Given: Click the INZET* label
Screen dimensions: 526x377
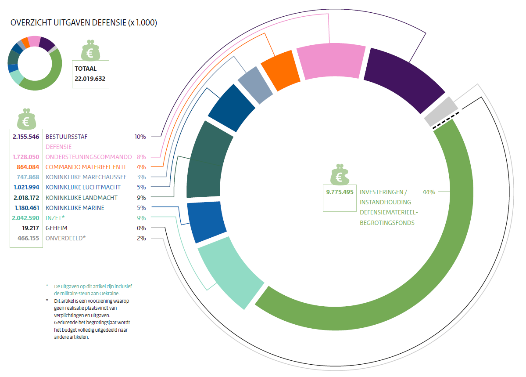Looking at the screenshot, I should pos(55,218).
